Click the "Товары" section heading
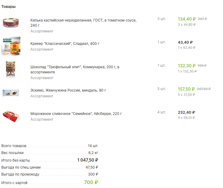 [x=9, y=7]
